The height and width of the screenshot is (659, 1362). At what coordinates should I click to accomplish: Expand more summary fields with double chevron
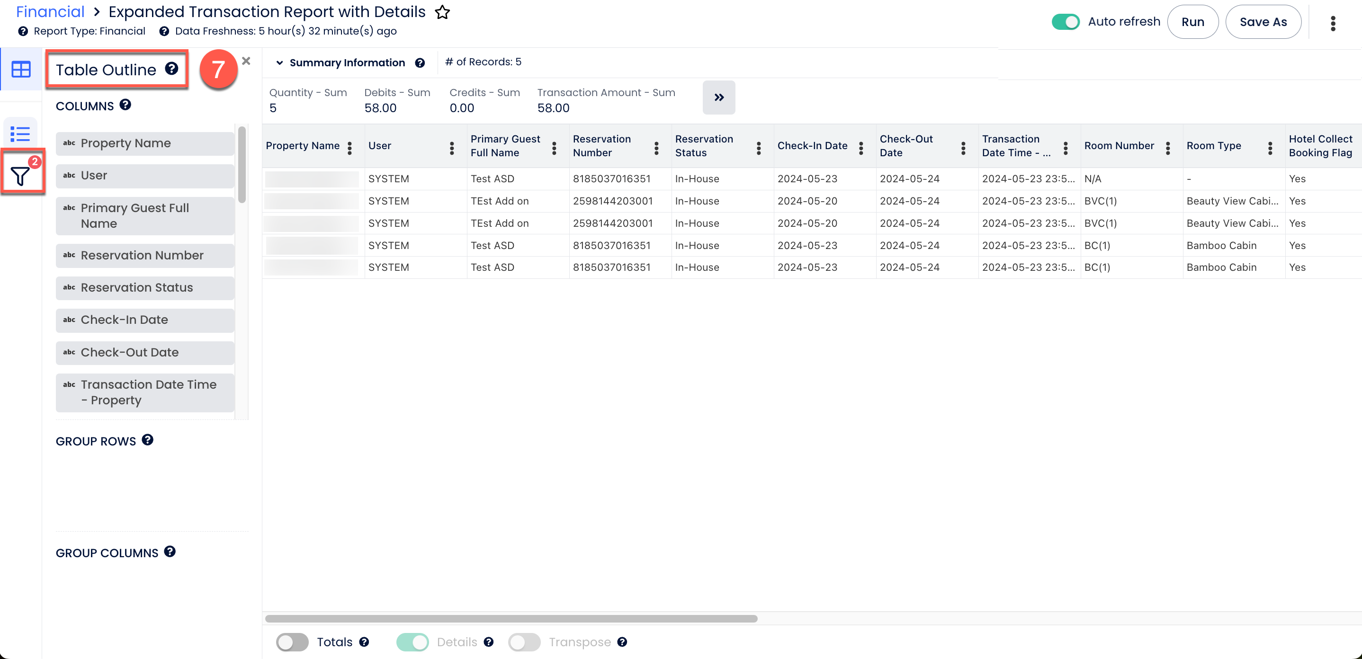(718, 97)
